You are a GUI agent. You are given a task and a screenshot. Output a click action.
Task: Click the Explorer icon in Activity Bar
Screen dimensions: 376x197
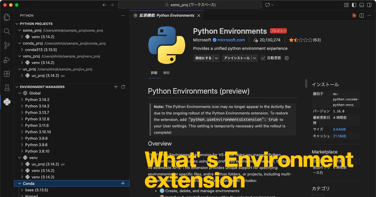pyautogui.click(x=6, y=17)
